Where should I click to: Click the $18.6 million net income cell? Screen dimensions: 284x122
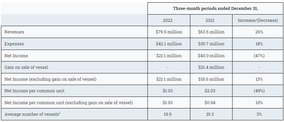point(211,79)
